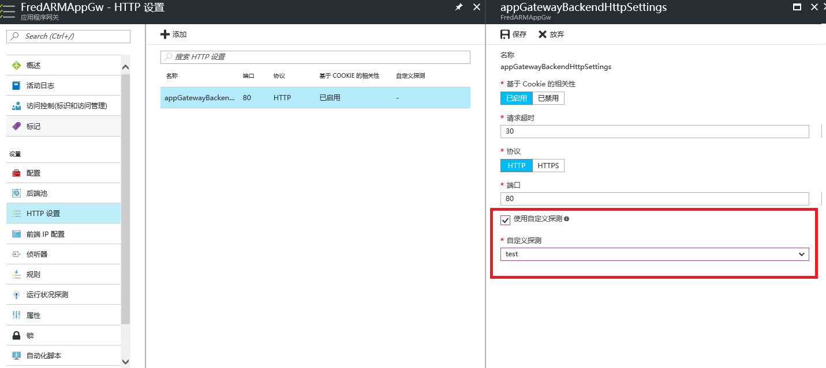826x368 pixels.
Task: Click the 标记 tag icon
Action: [x=16, y=126]
